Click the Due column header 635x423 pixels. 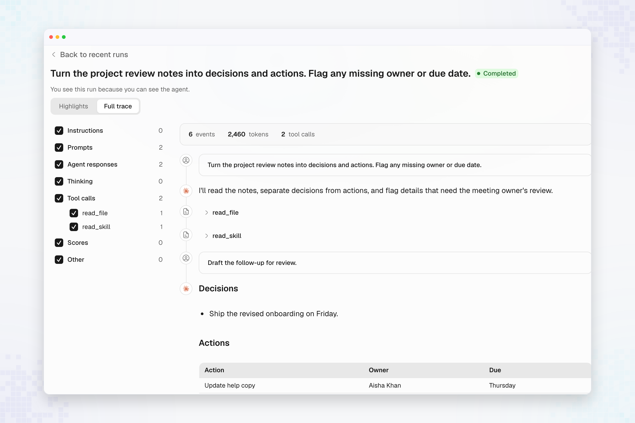point(495,370)
